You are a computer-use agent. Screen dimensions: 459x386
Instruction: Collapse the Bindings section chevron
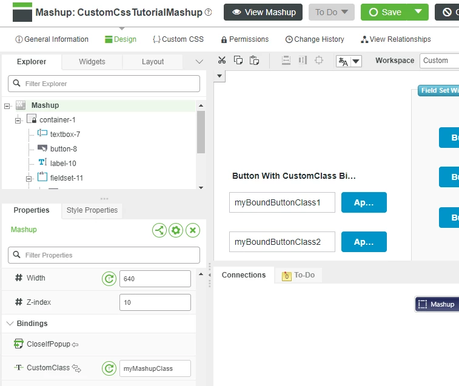(10, 324)
